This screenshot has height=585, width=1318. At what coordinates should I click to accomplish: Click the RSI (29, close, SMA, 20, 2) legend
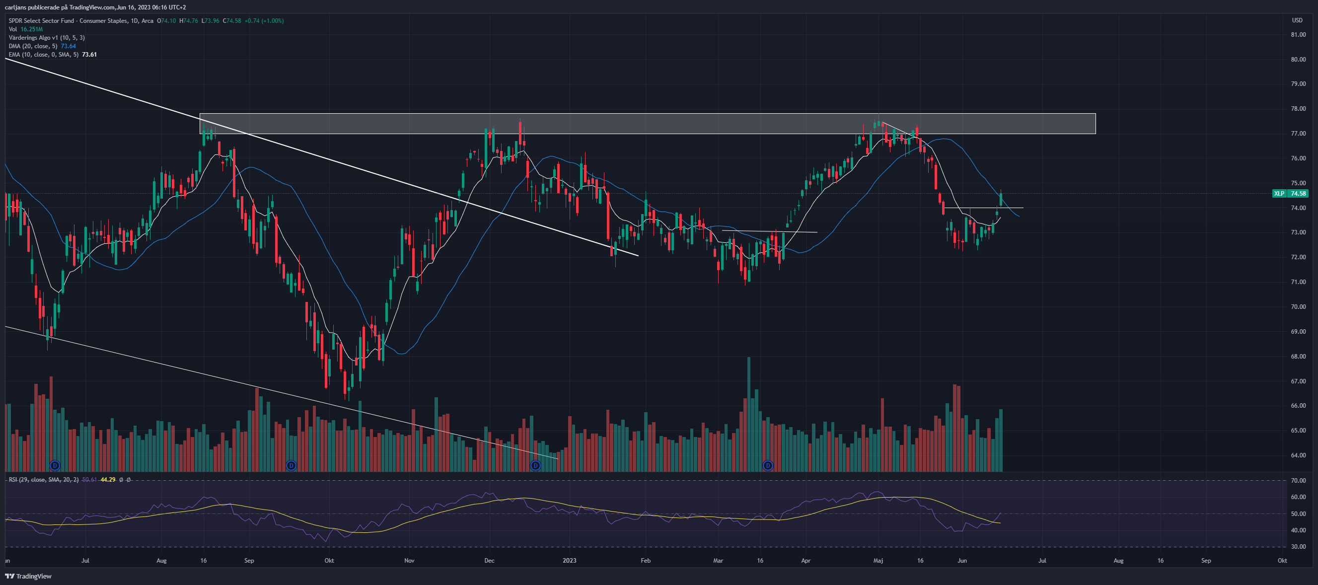point(44,480)
